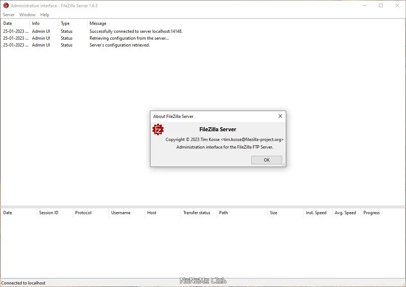Click Protocol column header in sessions list
The image size is (406, 287).
(91, 213)
